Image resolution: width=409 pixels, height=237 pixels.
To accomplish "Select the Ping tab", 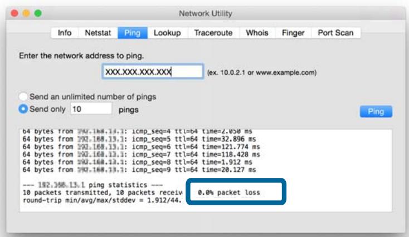I will point(133,33).
